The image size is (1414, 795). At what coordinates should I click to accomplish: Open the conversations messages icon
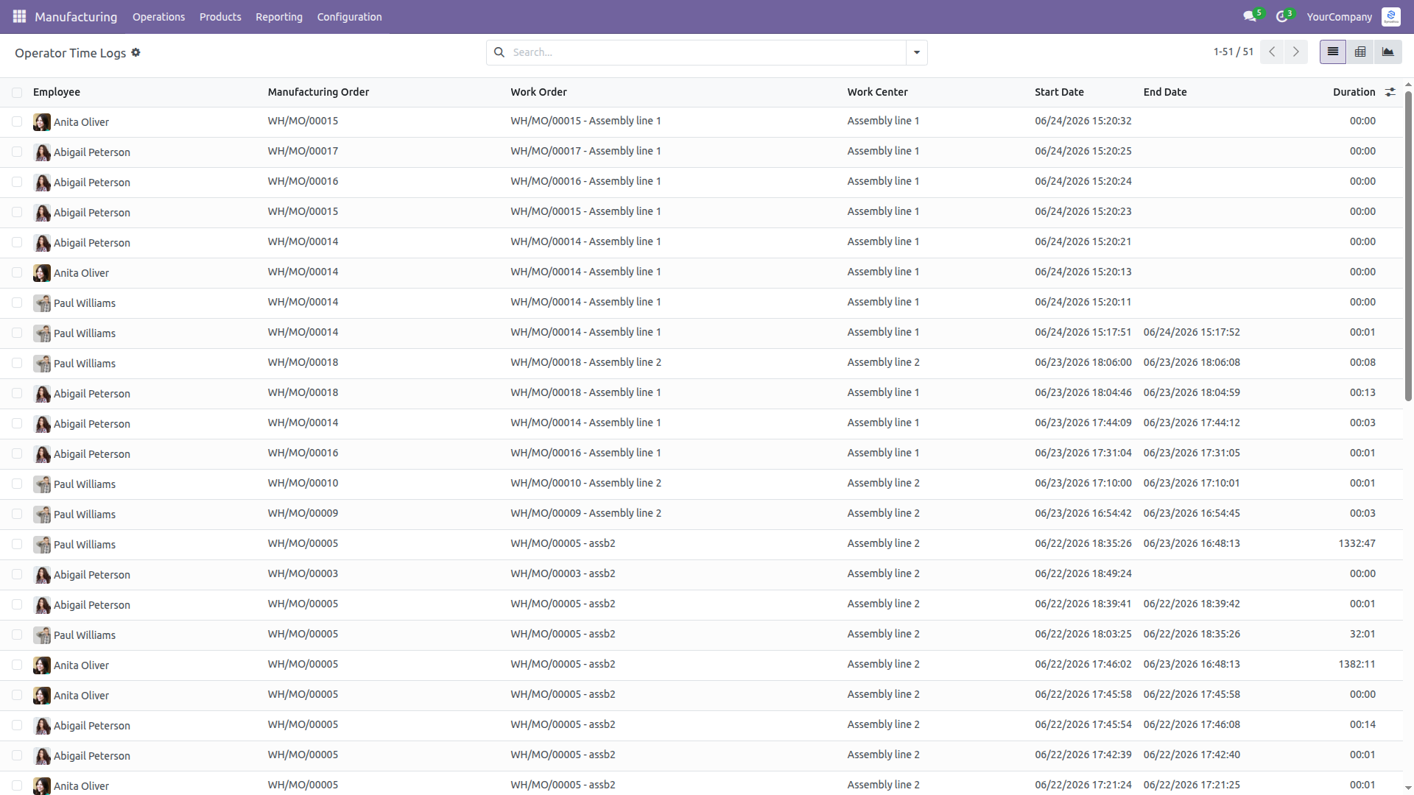click(1250, 16)
